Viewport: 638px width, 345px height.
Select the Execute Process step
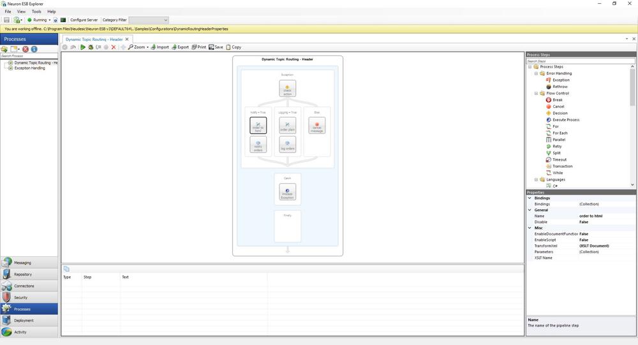pyautogui.click(x=565, y=120)
